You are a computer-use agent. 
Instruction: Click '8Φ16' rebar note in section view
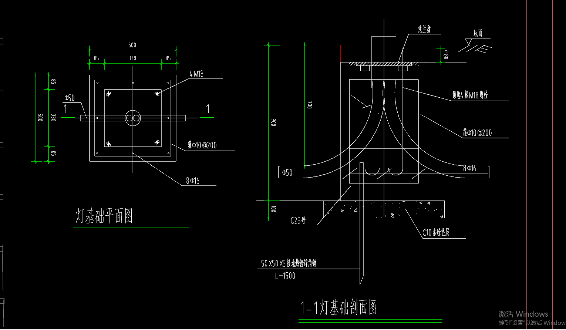pos(470,168)
